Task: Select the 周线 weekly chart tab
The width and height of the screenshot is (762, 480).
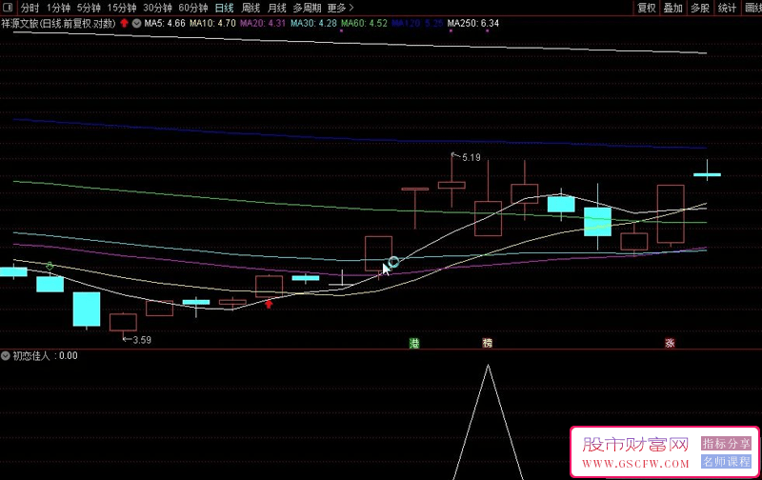Action: (251, 8)
